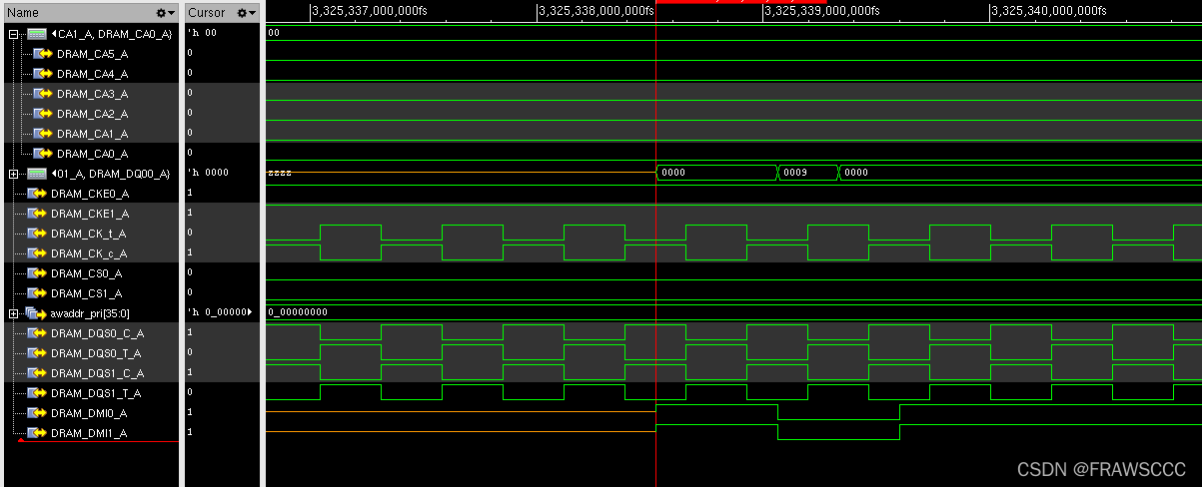Select the DRAM_CS0_A signal name
This screenshot has width=1202, height=487.
click(x=87, y=273)
